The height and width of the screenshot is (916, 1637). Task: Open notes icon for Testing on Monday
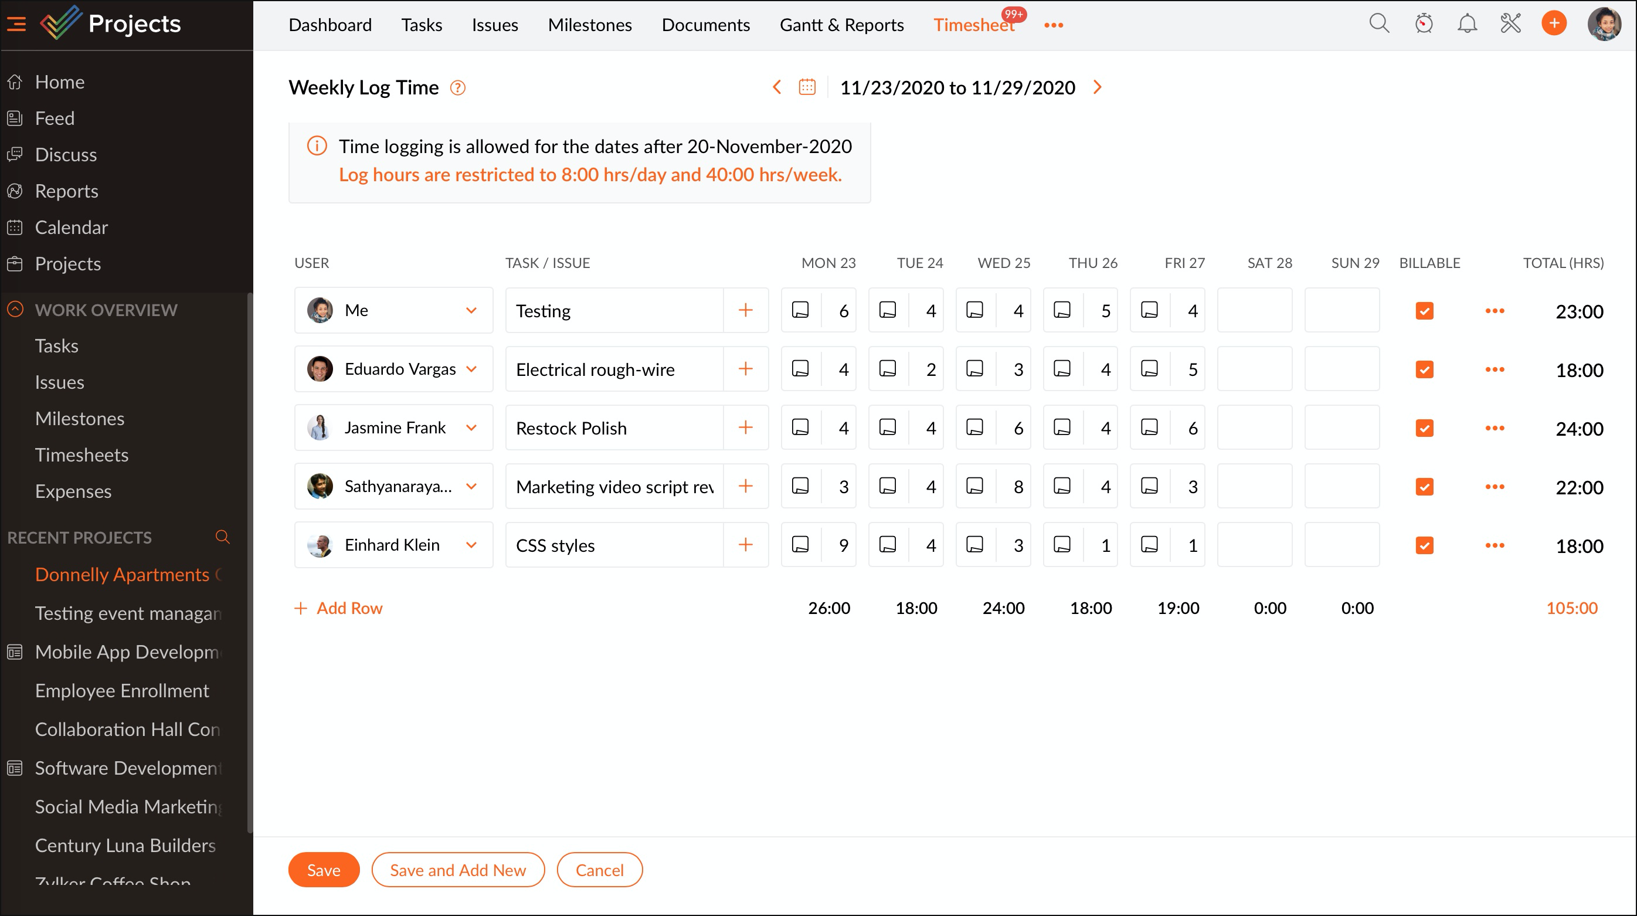[x=800, y=310]
